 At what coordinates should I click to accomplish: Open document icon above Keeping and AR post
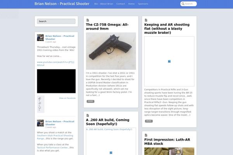tap(146, 20)
